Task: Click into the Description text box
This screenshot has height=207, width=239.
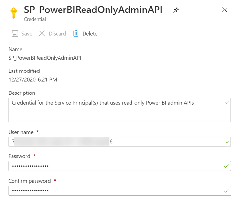Action: 115,110
